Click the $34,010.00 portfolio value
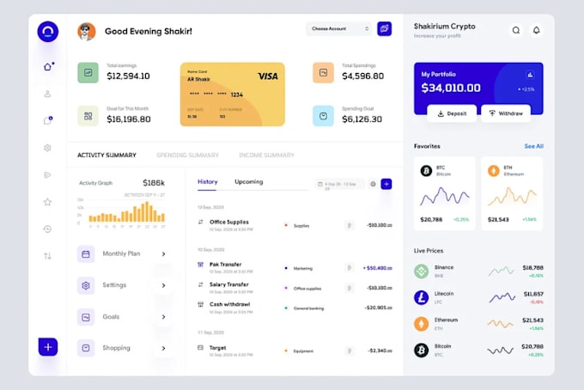Viewport: 584px width, 390px height. tap(451, 88)
